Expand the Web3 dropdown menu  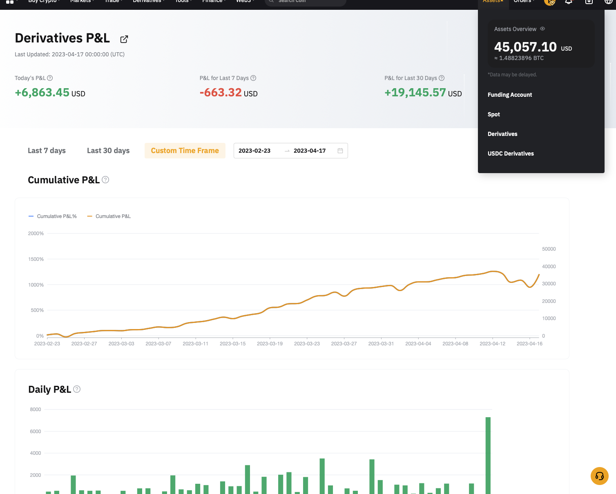[245, 1]
